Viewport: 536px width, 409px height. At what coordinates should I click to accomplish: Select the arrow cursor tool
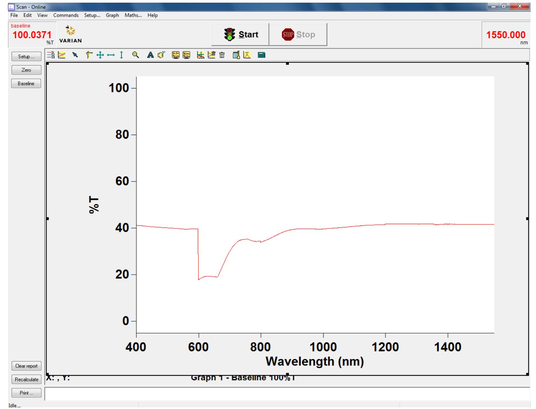[x=75, y=55]
